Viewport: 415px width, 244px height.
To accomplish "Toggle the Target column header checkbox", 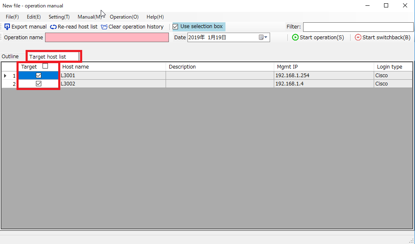I will 45,66.
